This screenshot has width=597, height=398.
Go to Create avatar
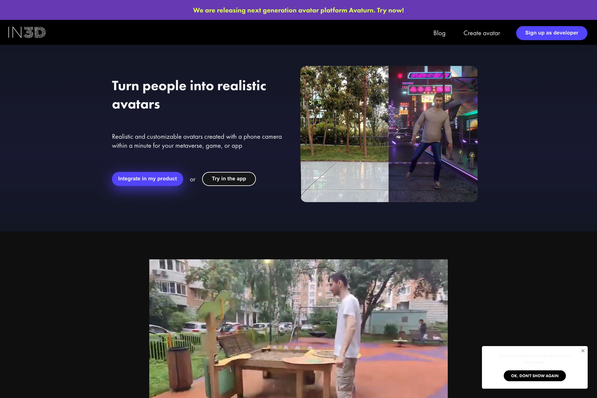click(482, 33)
